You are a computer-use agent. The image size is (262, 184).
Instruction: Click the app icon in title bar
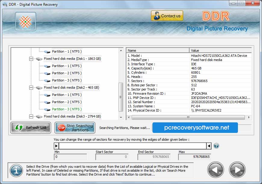(5, 4)
